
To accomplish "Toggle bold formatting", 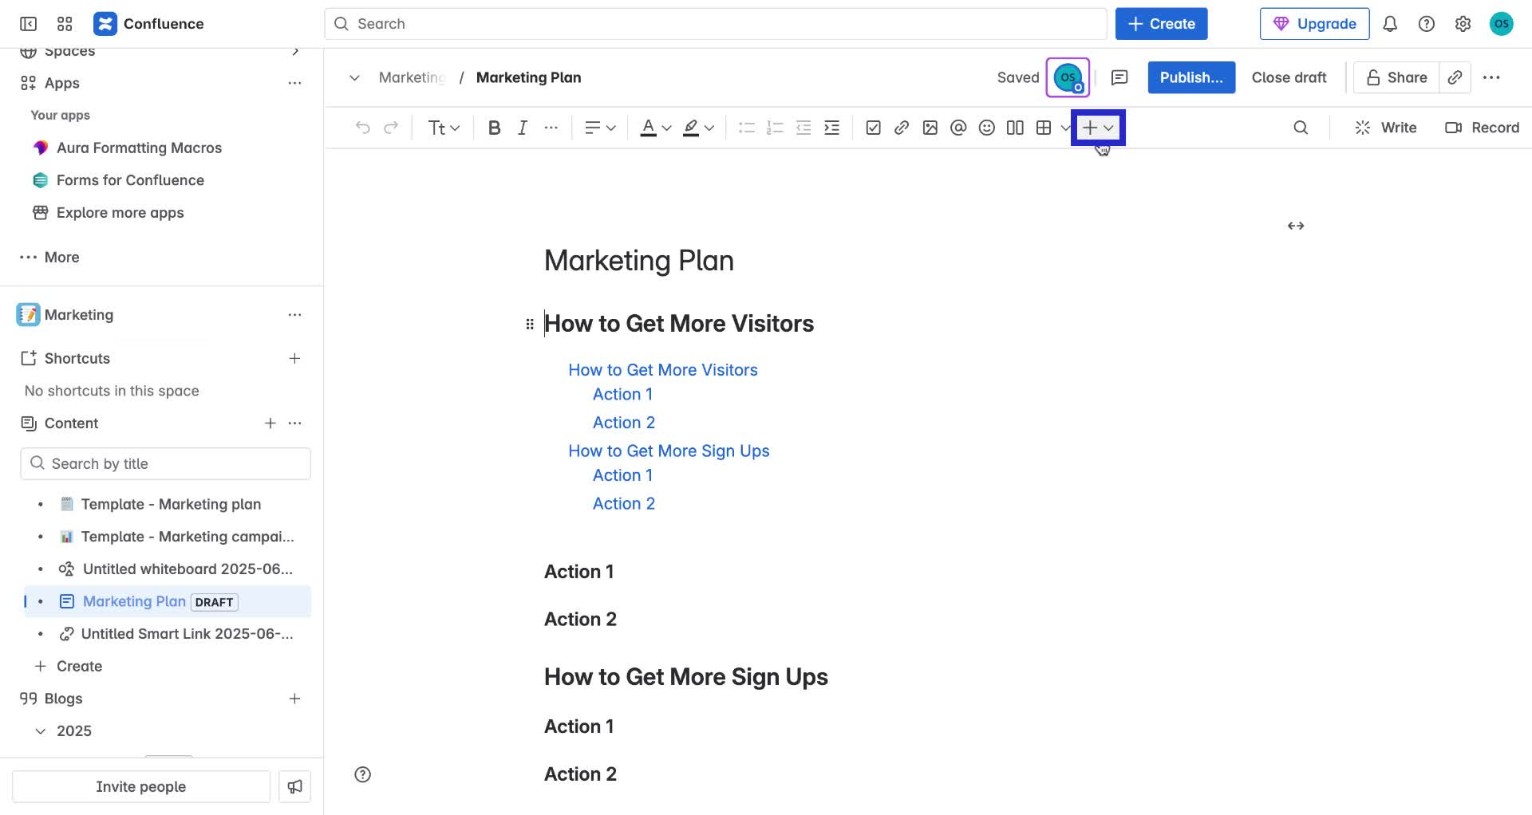I will pyautogui.click(x=494, y=128).
